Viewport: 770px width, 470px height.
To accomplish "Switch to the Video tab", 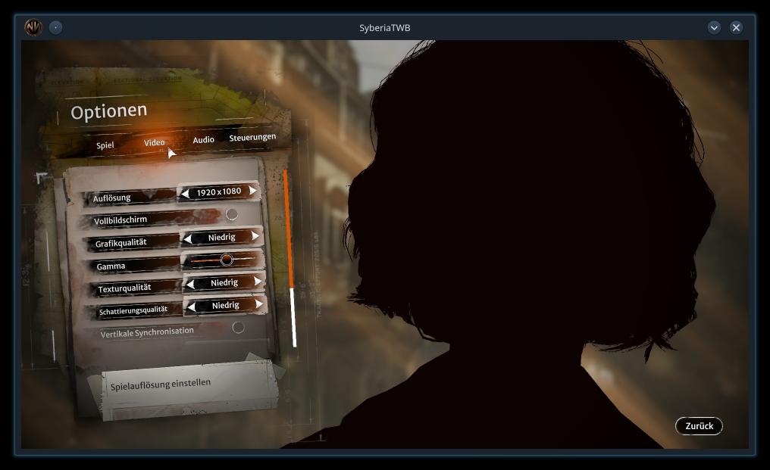I will click(x=154, y=142).
